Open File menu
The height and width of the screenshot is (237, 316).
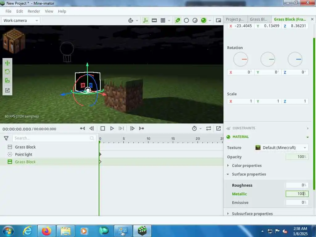click(x=8, y=11)
